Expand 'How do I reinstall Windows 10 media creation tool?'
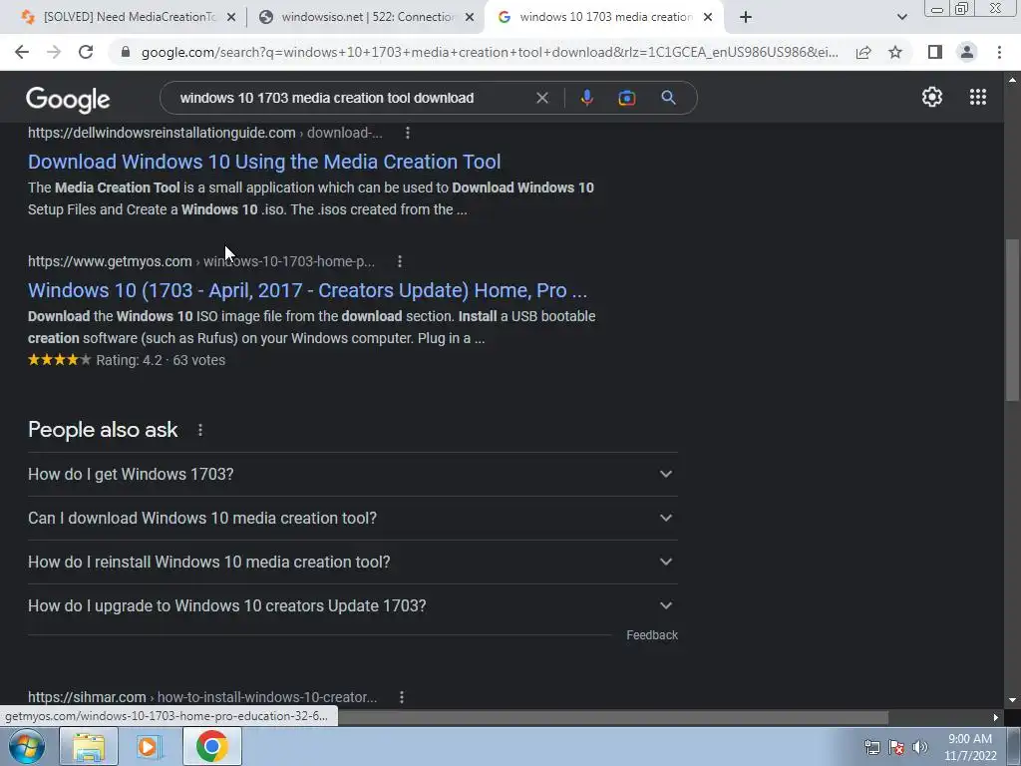This screenshot has width=1021, height=766. click(x=353, y=562)
